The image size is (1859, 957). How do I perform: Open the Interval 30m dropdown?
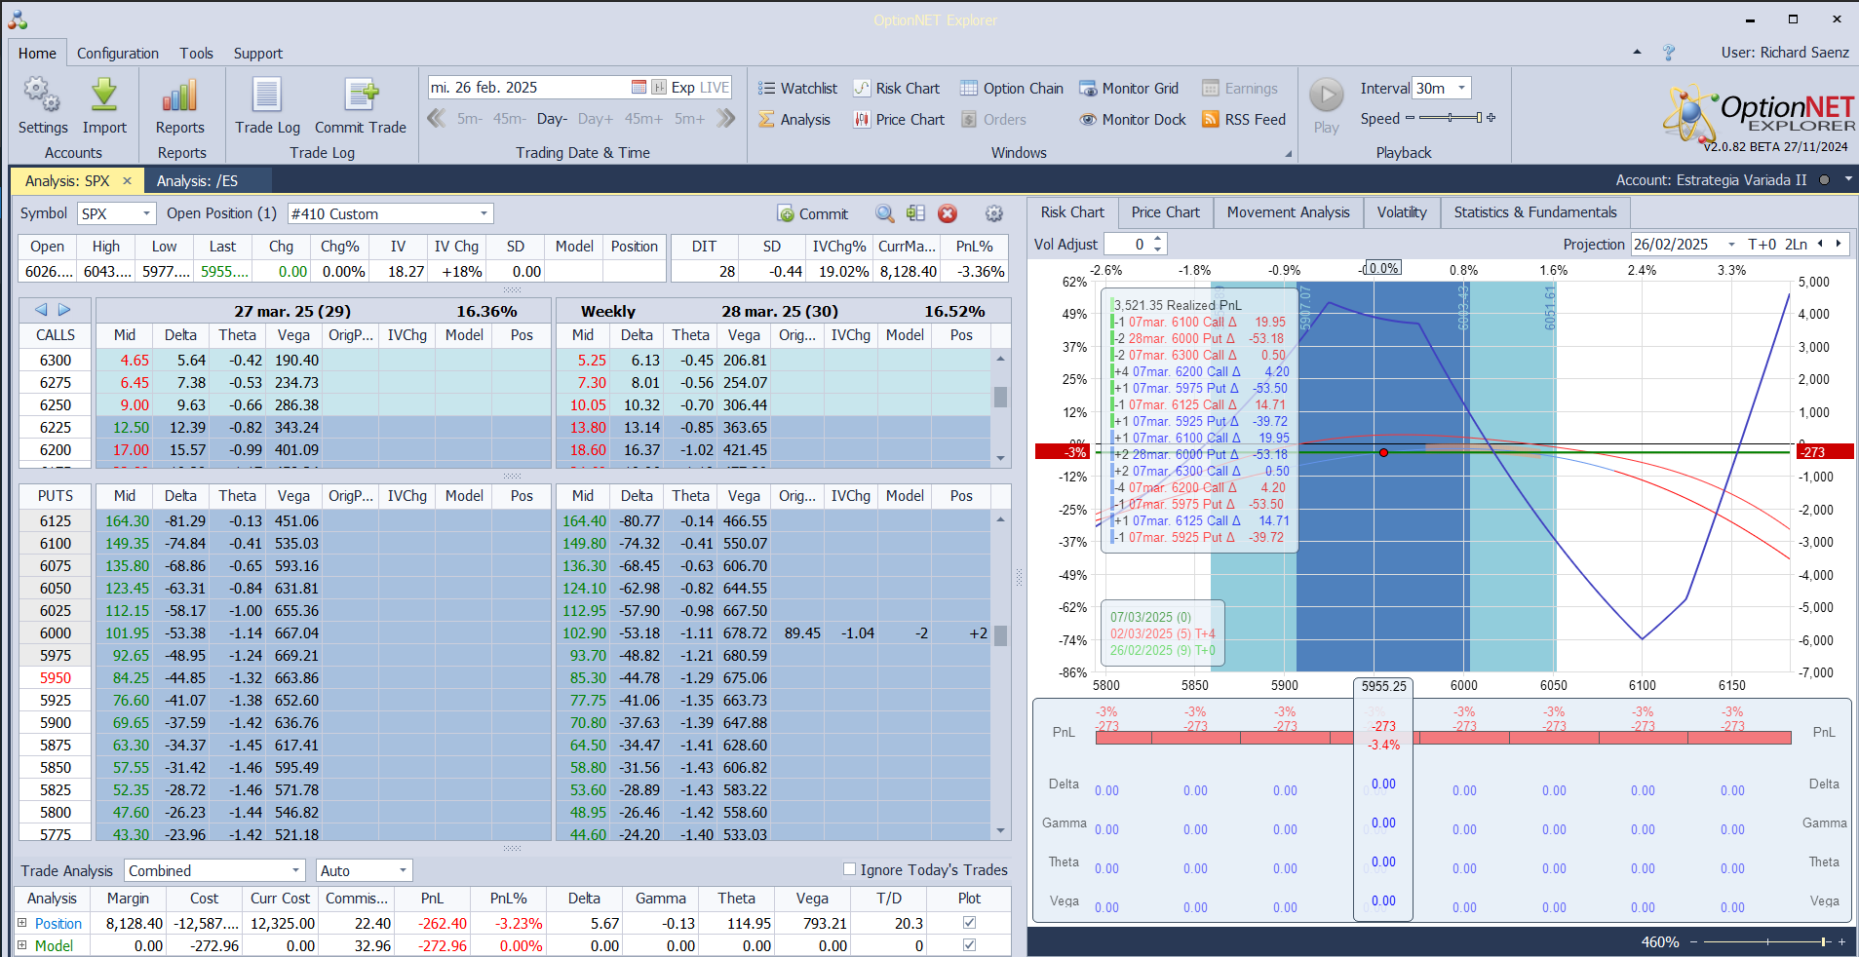click(x=1461, y=88)
